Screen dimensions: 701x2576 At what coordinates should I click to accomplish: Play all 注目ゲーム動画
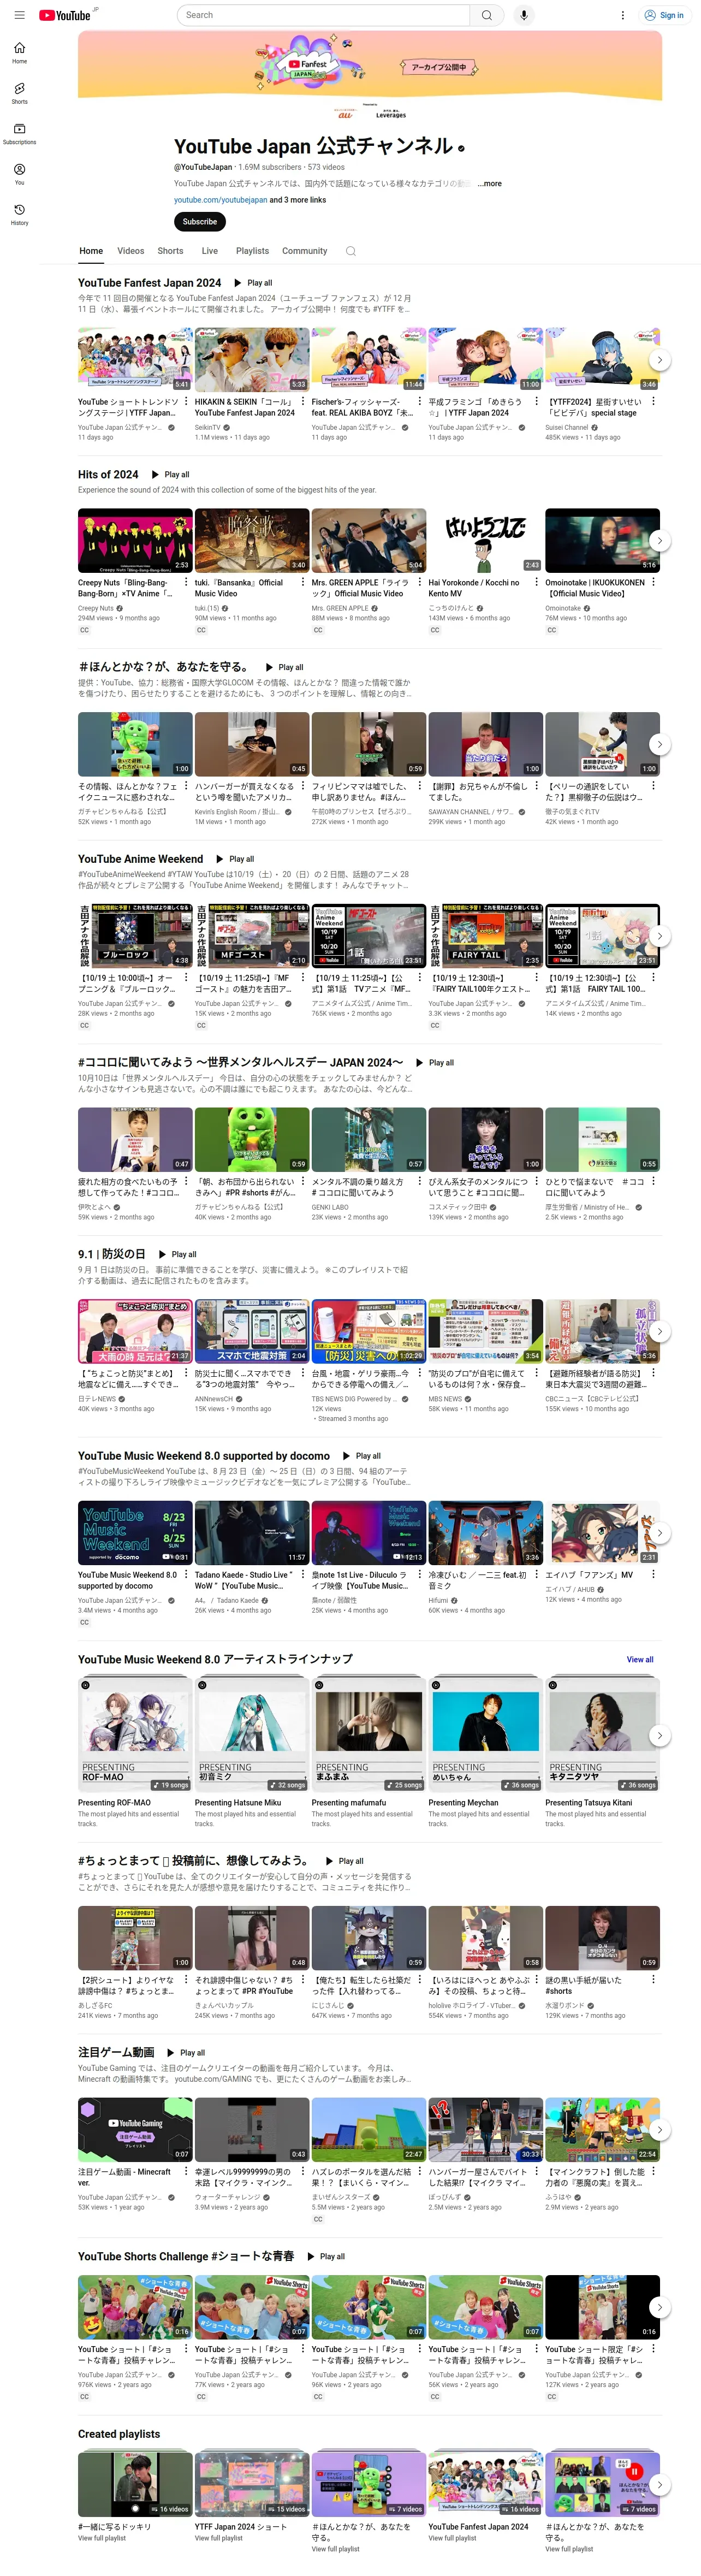pyautogui.click(x=186, y=2052)
